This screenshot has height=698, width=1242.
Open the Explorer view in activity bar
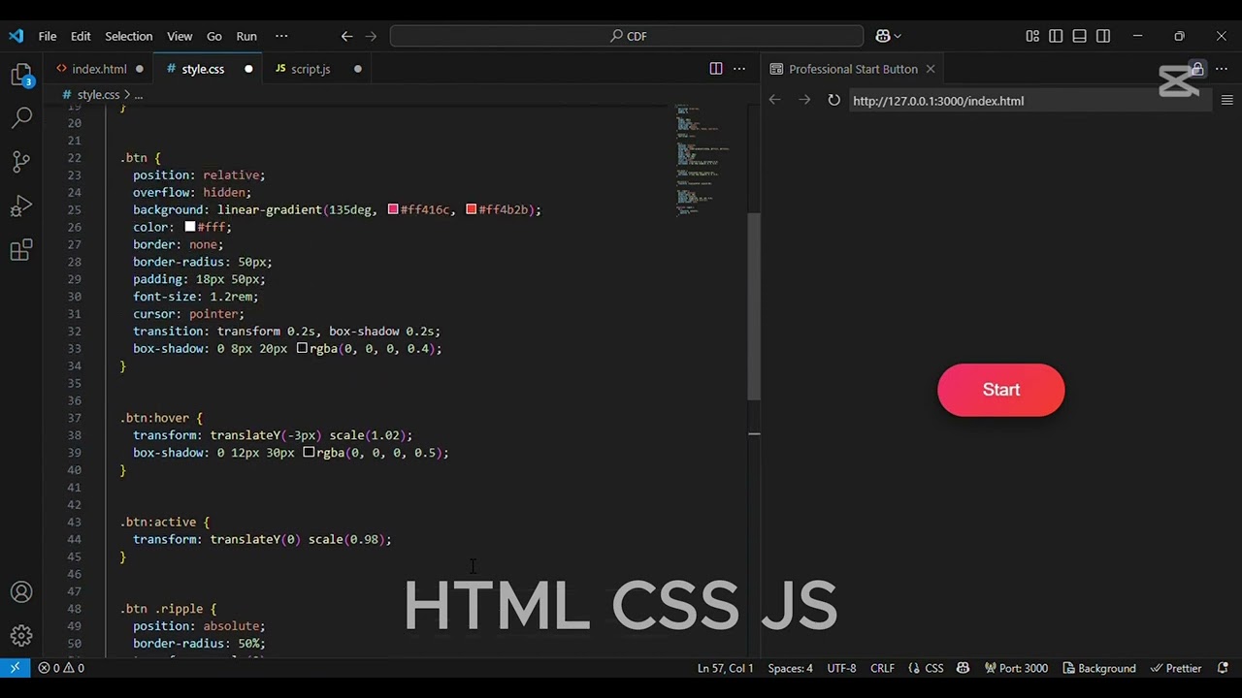(x=21, y=76)
